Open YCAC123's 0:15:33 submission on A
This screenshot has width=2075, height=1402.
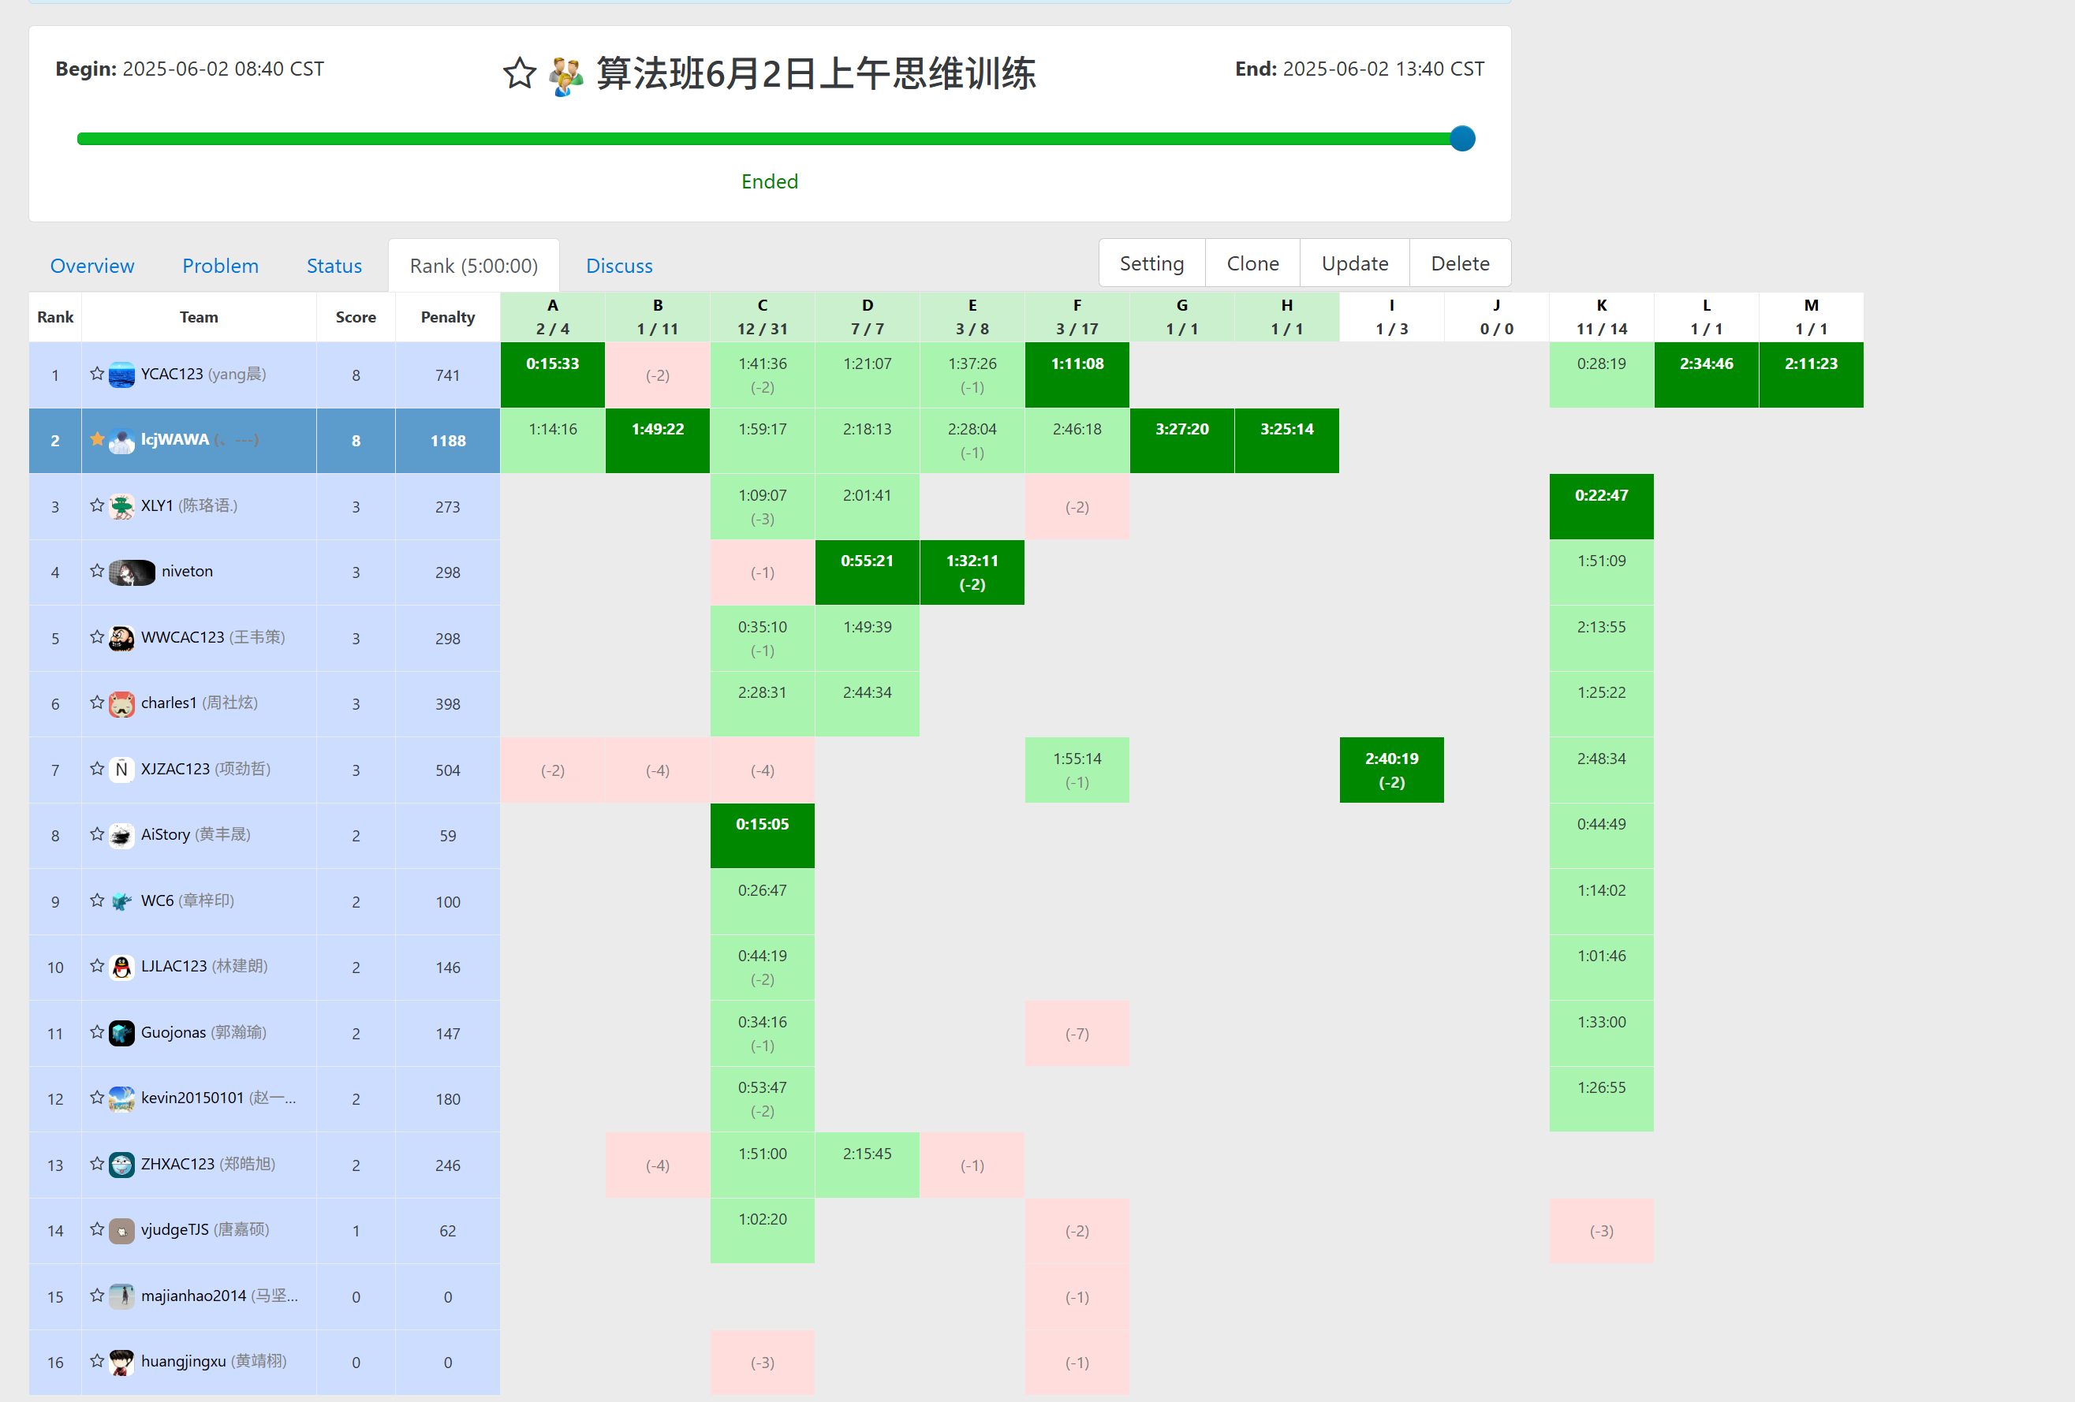pos(552,364)
